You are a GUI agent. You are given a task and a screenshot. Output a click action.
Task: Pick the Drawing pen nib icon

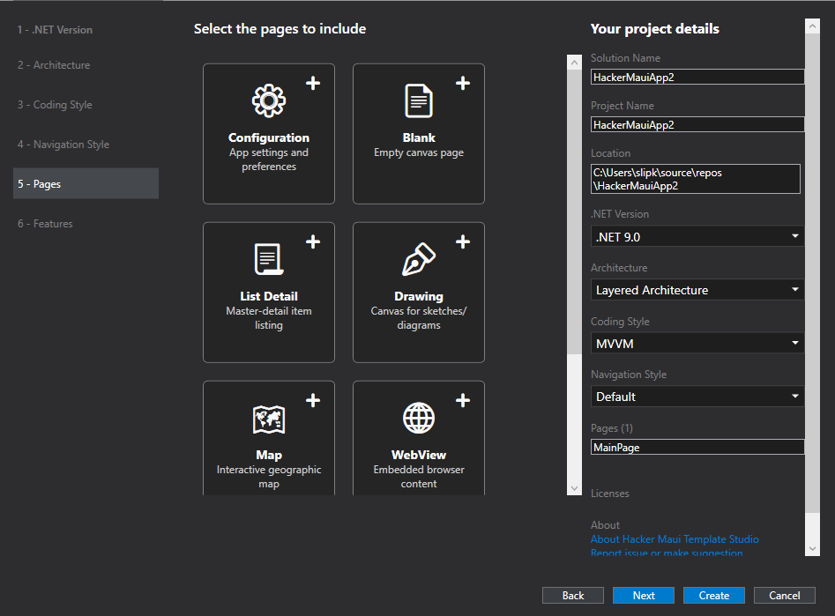pyautogui.click(x=419, y=260)
